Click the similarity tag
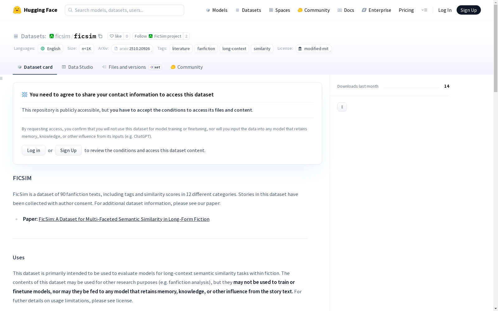The image size is (498, 311). point(262,49)
